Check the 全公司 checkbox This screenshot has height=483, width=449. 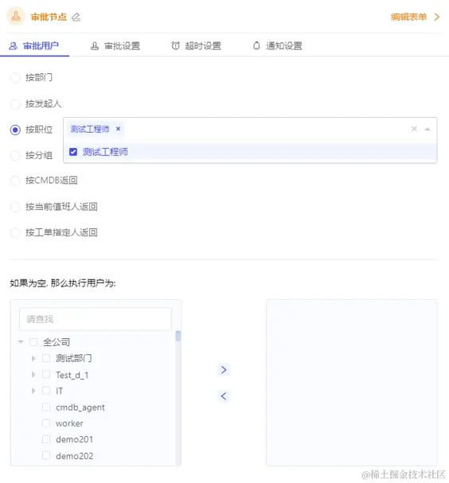33,342
